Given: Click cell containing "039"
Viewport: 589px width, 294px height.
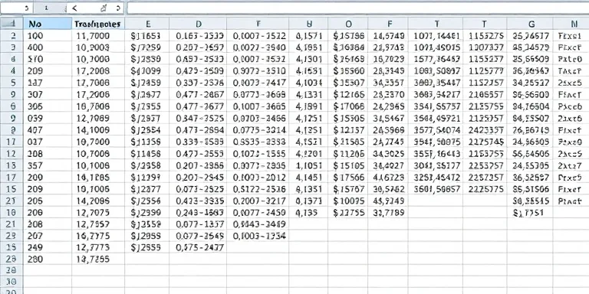Looking at the screenshot, I should coord(48,118).
